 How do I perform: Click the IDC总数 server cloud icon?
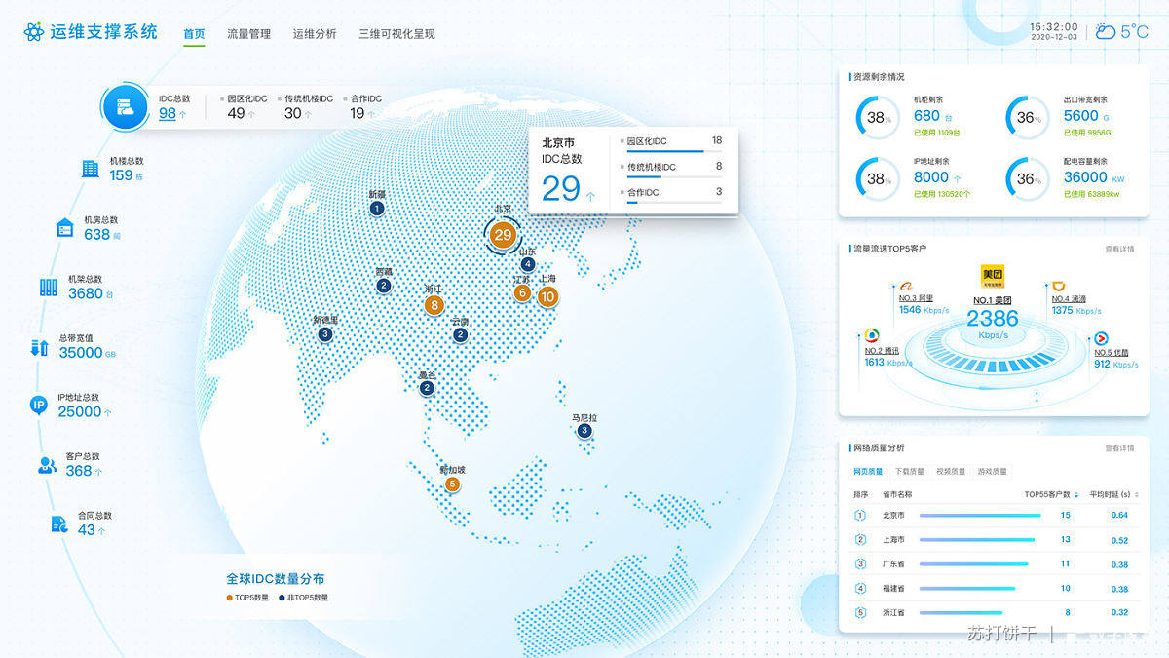click(x=125, y=105)
